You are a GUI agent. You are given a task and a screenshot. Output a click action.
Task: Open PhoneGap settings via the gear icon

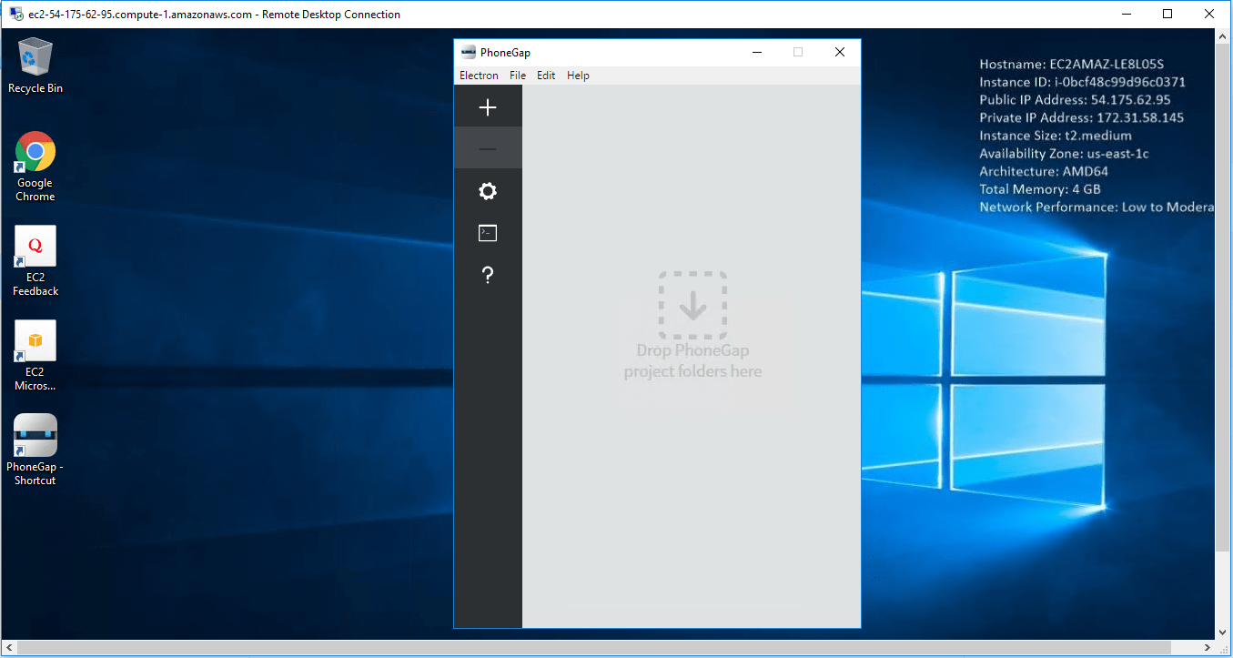tap(488, 191)
